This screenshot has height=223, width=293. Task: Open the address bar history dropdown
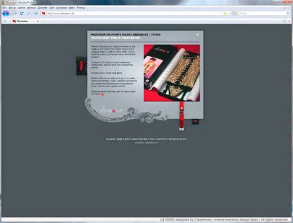pyautogui.click(x=229, y=14)
